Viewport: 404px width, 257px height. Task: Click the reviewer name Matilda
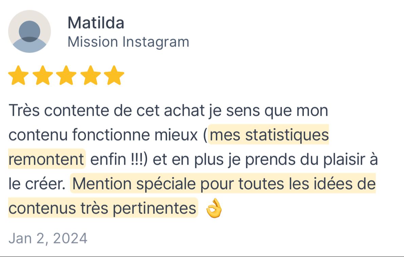coord(96,23)
